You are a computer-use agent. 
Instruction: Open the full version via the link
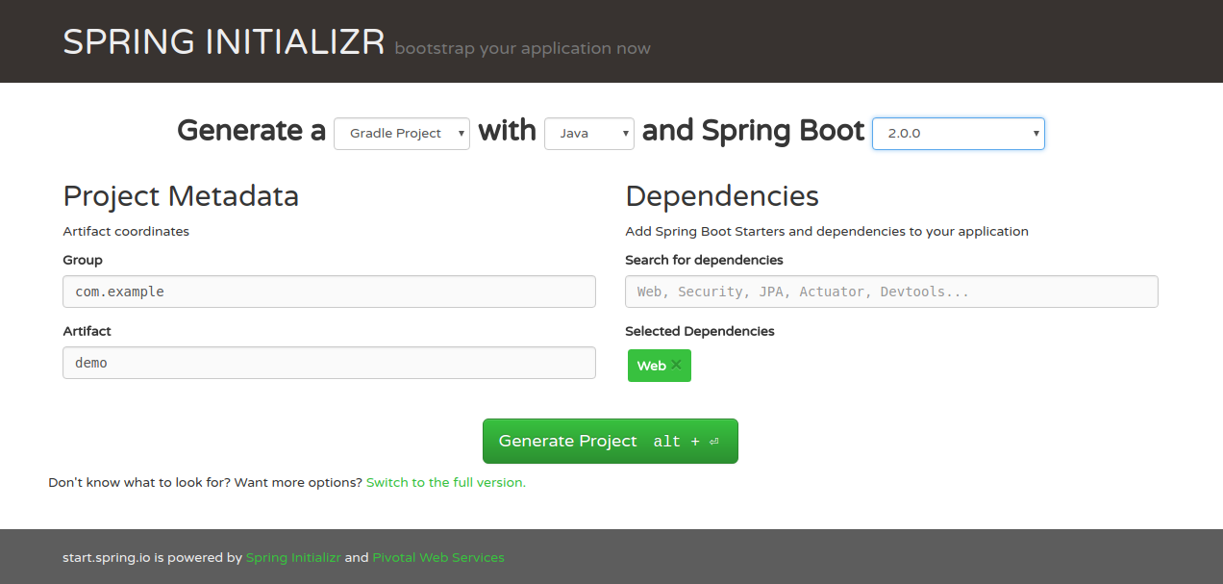coord(445,482)
